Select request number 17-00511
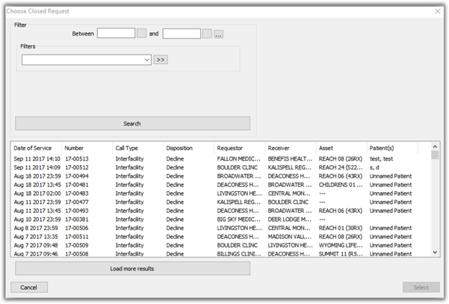 [x=77, y=237]
